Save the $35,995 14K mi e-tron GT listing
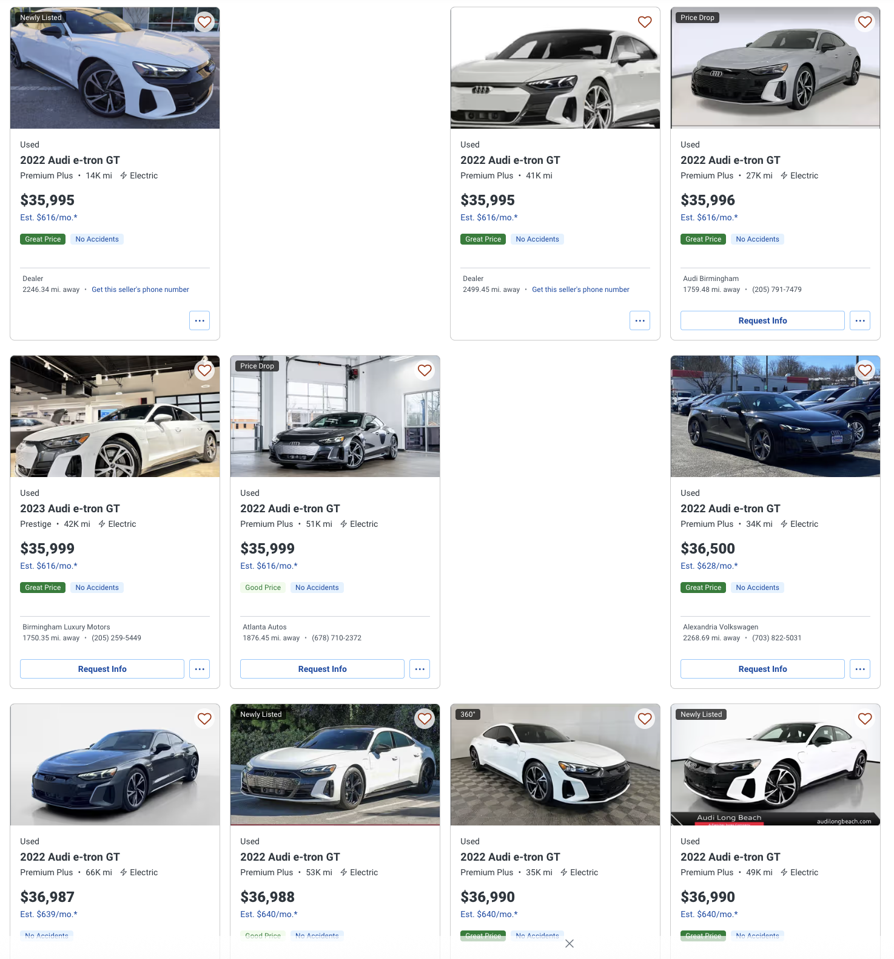 [x=204, y=22]
